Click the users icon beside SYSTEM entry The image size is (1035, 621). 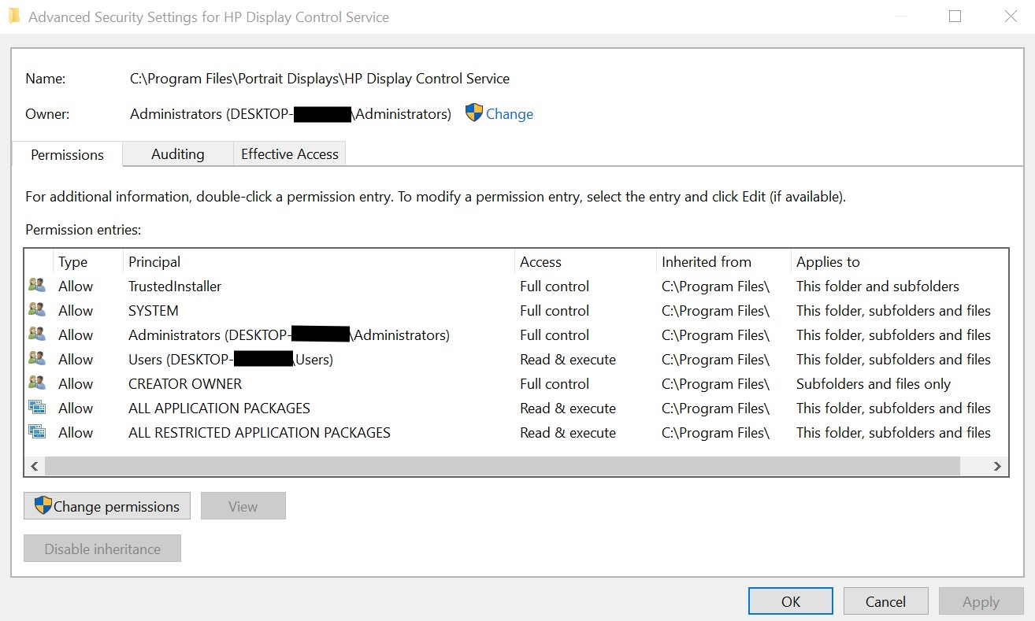[x=36, y=310]
